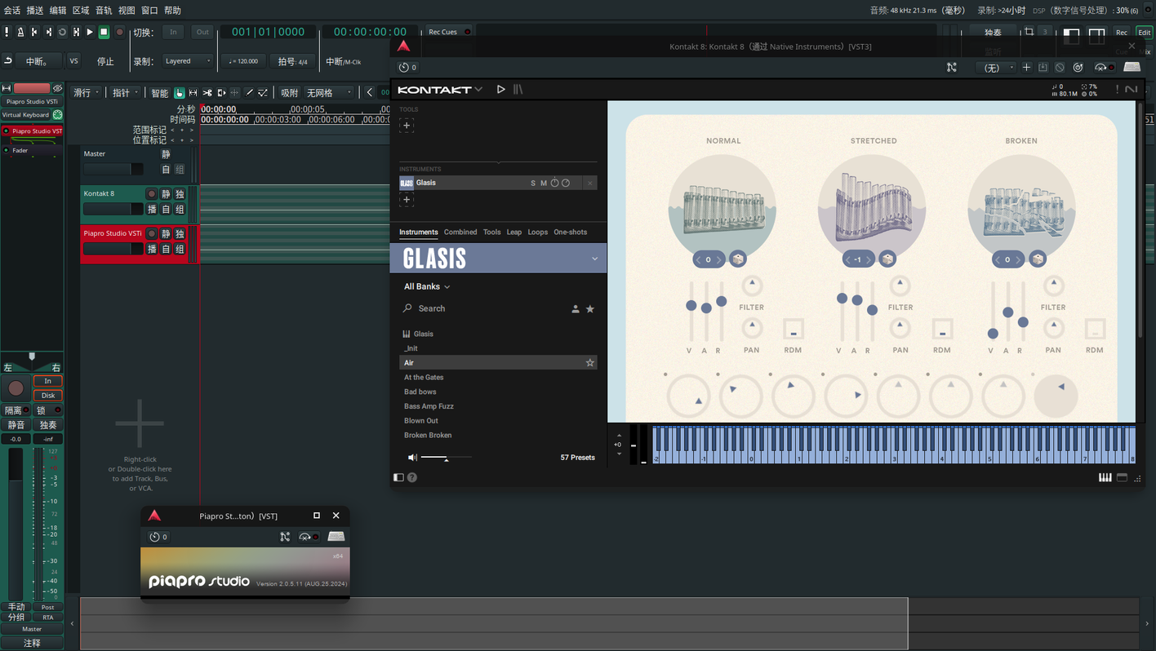This screenshot has width=1156, height=651.
Task: Click the user content filter icon beside Search
Action: (x=576, y=309)
